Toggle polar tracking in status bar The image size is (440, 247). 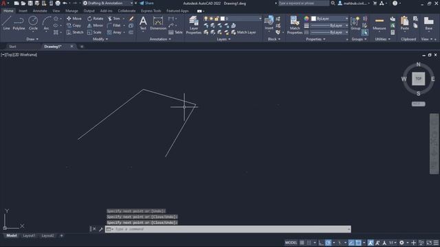(x=328, y=242)
